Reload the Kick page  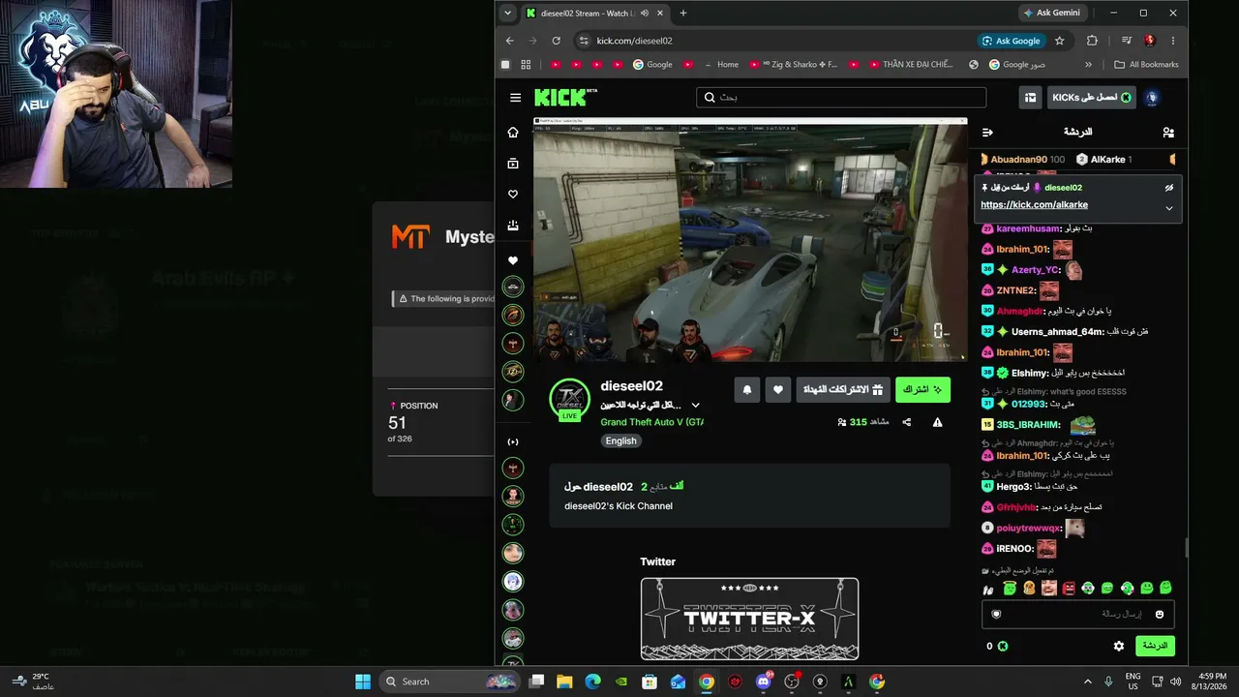click(x=556, y=41)
